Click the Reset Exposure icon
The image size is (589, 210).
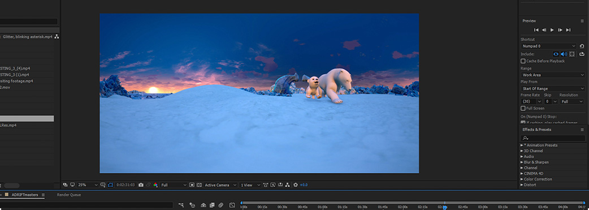coord(296,185)
